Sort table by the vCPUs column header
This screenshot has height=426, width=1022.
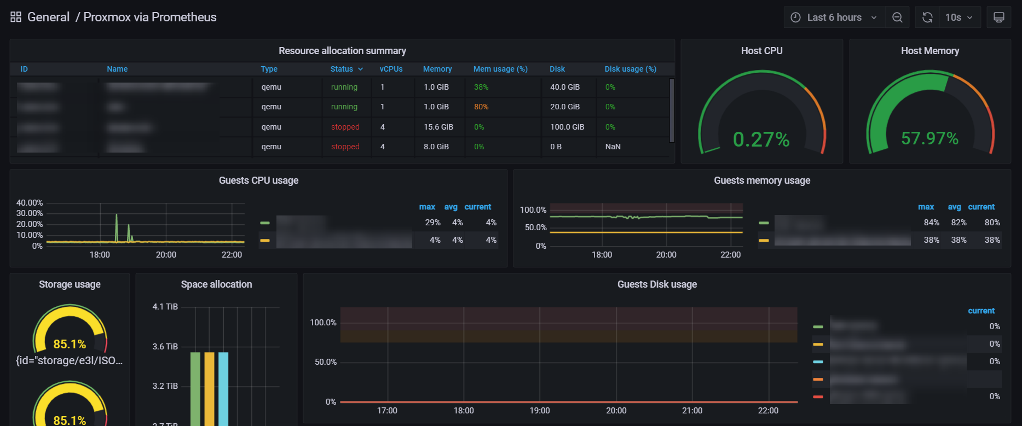[391, 69]
